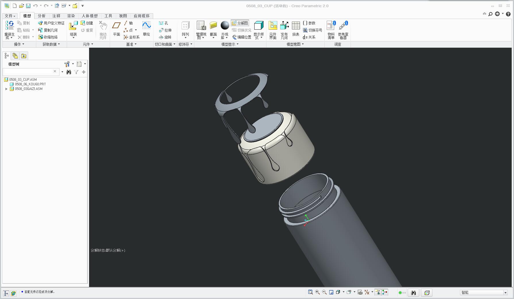Switch to the 渲染 ribbon tab

pos(71,16)
